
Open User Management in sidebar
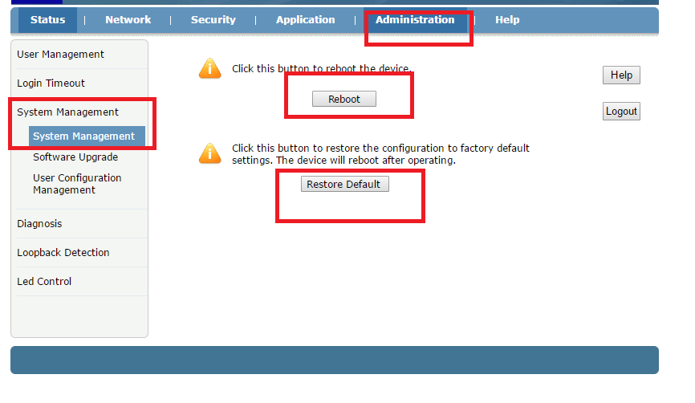(60, 55)
